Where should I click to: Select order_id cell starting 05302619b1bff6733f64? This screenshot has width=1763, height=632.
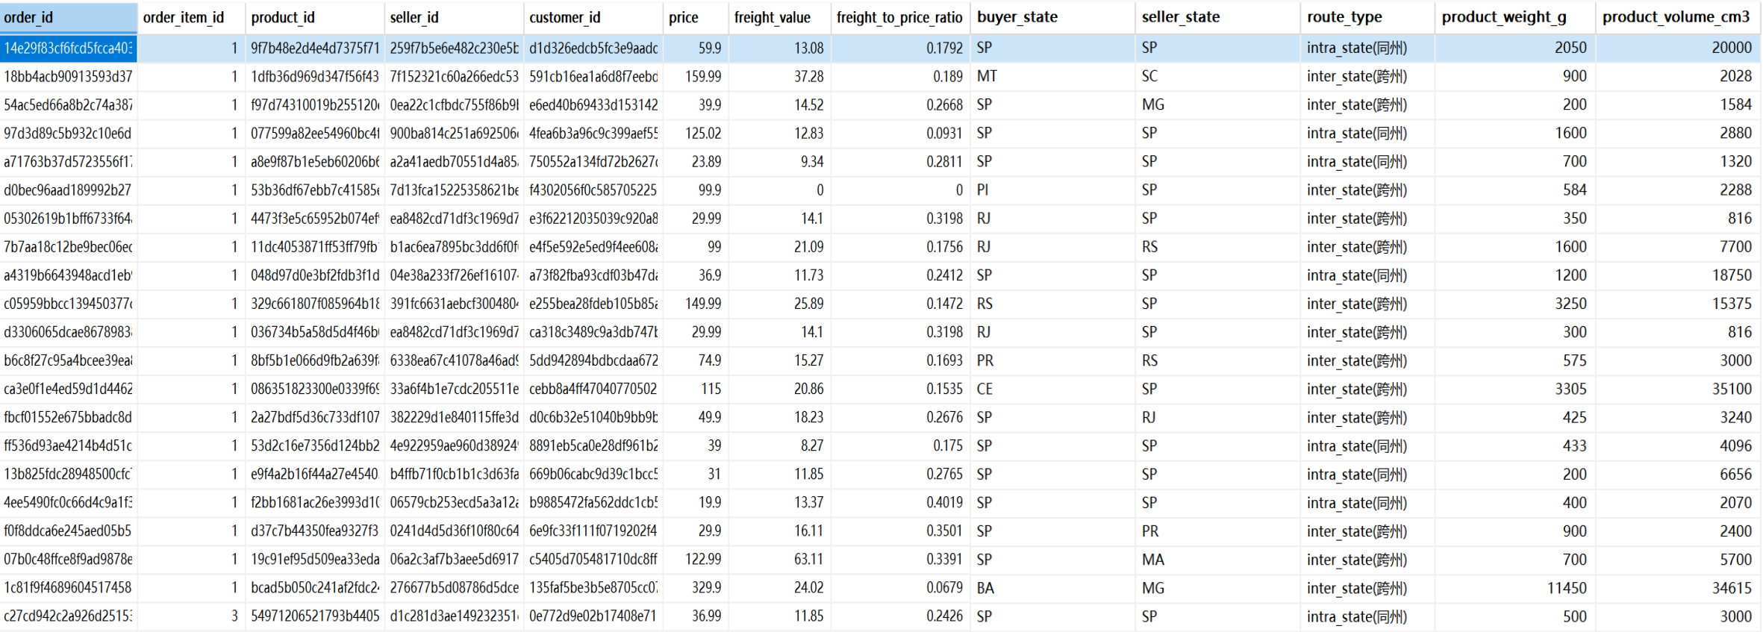(x=69, y=218)
